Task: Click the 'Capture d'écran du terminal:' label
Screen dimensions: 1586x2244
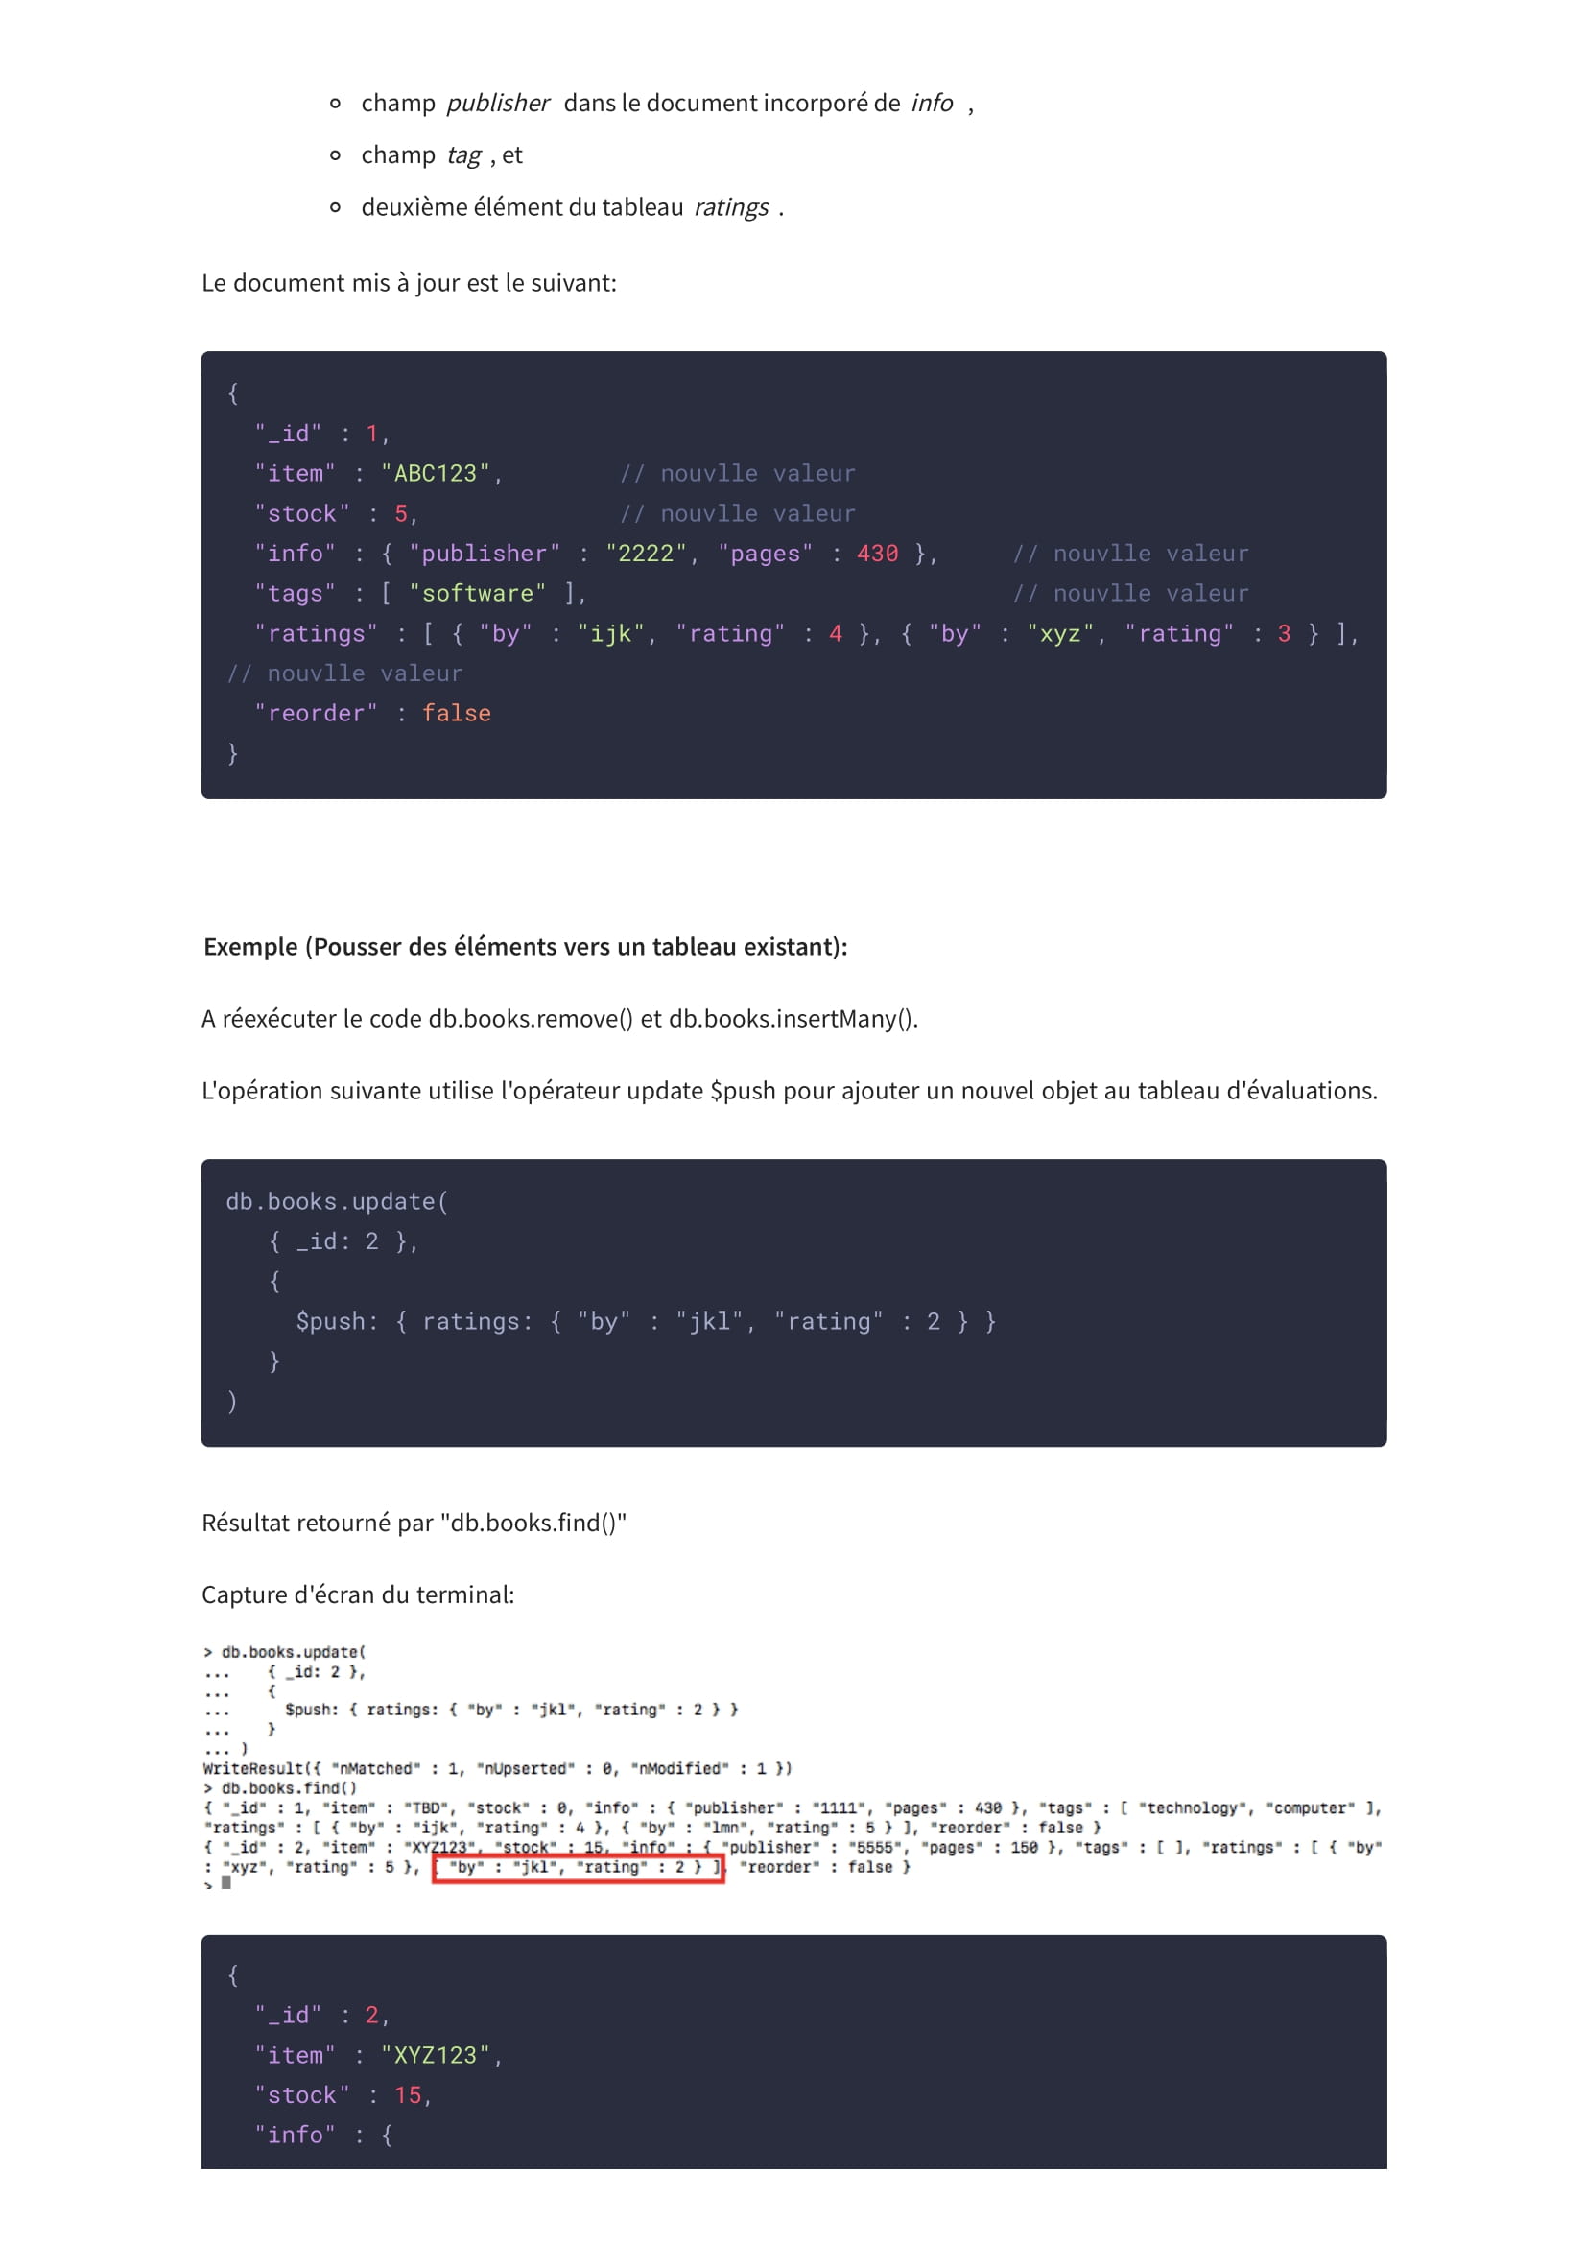Action: point(358,1594)
